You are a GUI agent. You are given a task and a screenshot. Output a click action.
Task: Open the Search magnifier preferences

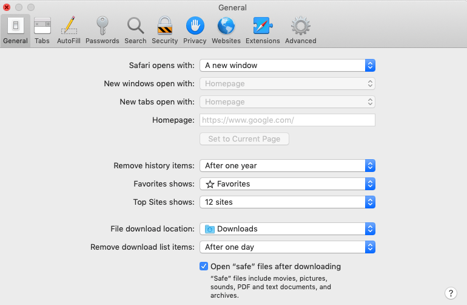(x=135, y=30)
